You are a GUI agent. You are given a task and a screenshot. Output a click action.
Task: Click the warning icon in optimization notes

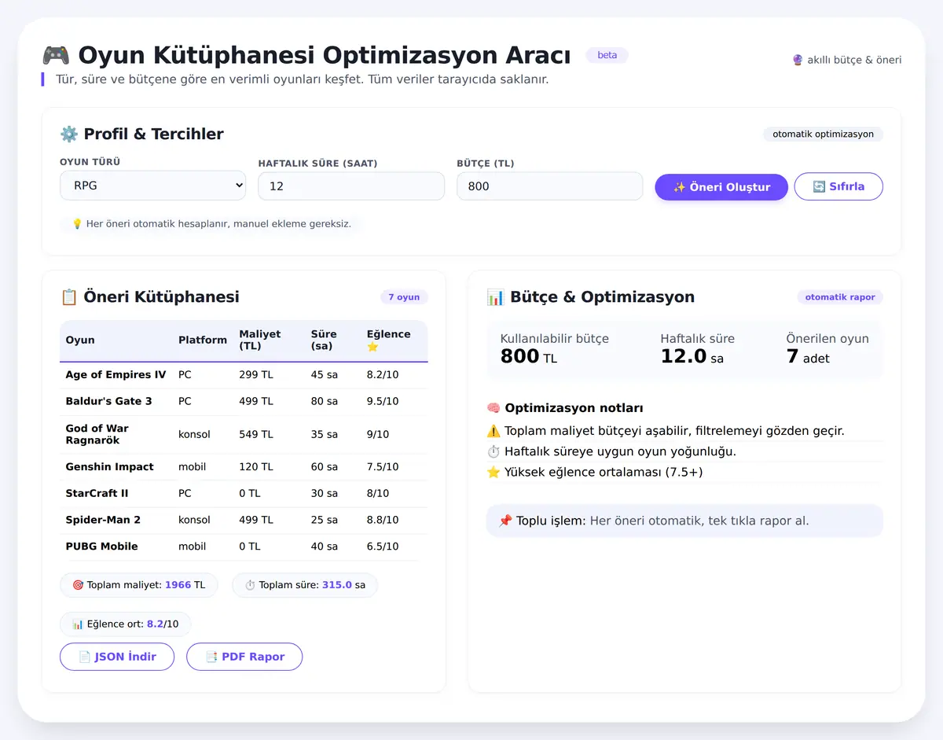(494, 431)
